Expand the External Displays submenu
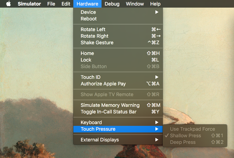 (118, 140)
